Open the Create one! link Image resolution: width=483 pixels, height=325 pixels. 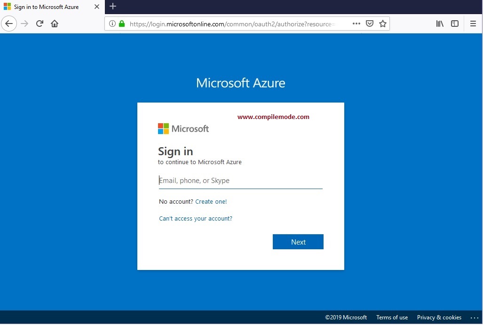pos(211,201)
